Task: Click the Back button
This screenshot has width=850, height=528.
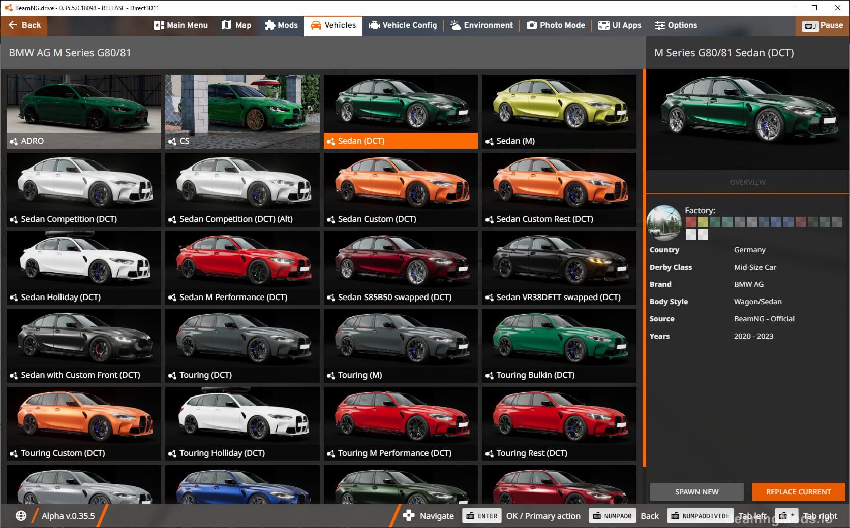Action: (24, 25)
